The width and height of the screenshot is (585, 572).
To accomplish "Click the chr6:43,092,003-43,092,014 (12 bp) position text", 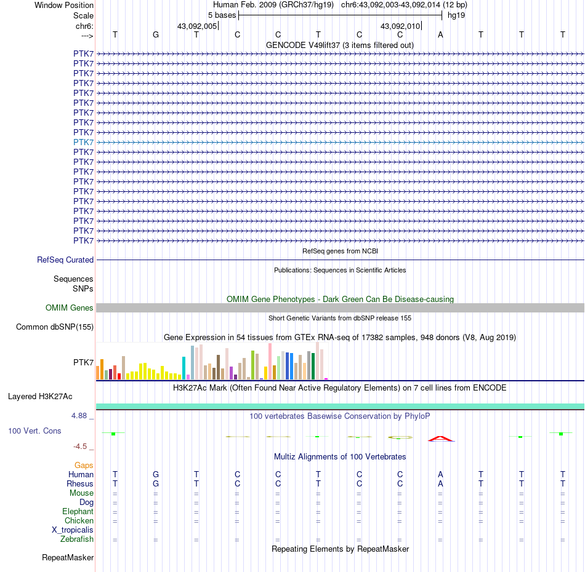I will [404, 5].
